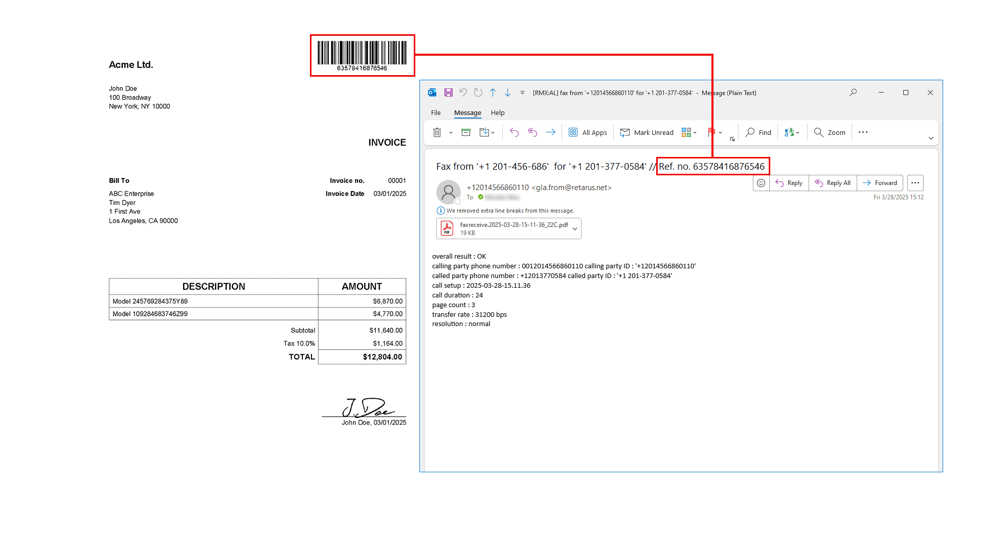This screenshot has height=552, width=982.
Task: Click the ribbon Reply All icon
Action: pyautogui.click(x=532, y=132)
